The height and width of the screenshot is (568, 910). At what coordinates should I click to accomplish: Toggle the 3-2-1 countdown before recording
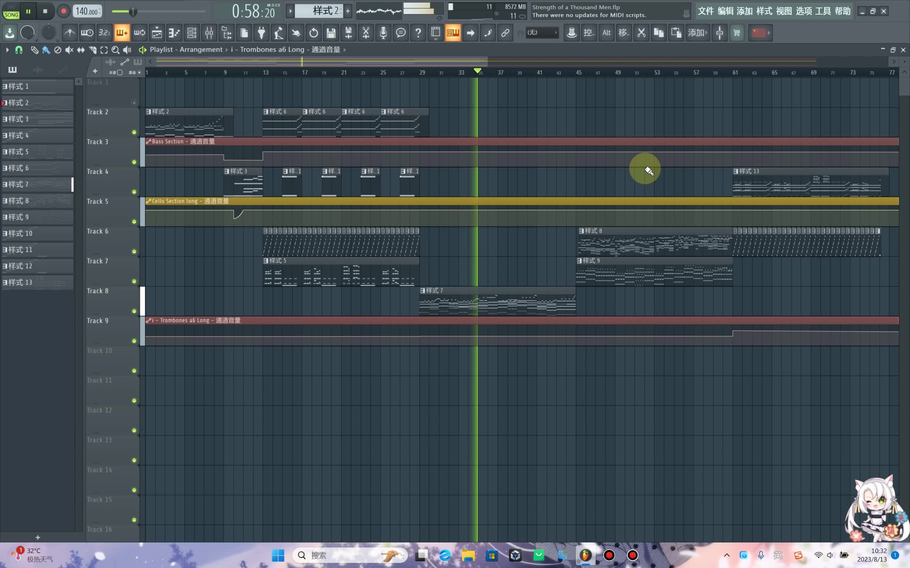[104, 33]
